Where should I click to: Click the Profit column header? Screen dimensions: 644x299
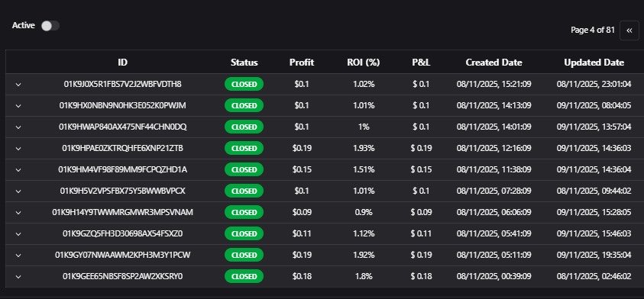pos(302,63)
